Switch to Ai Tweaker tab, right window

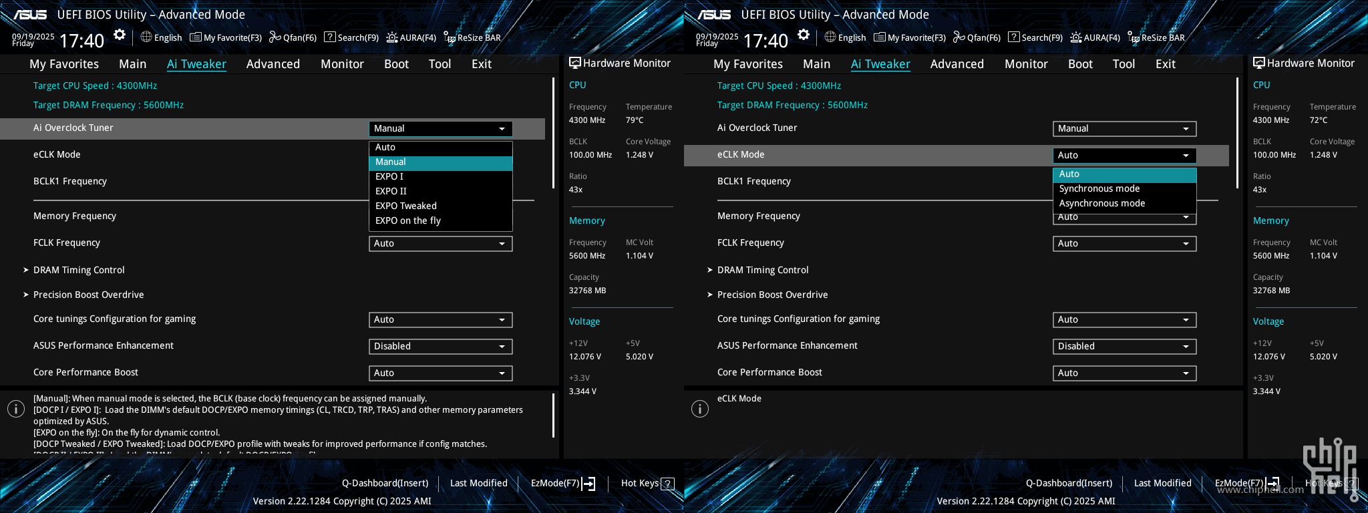click(880, 64)
